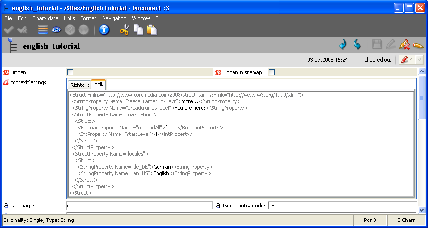This screenshot has height=228, width=428.
Task: Switch to the Richtext tab
Action: pos(79,85)
